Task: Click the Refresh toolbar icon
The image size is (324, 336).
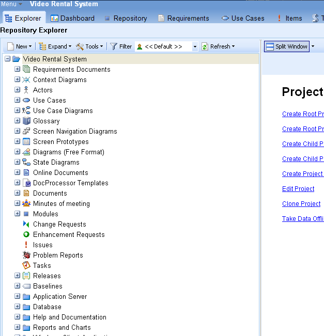Action: (x=205, y=46)
